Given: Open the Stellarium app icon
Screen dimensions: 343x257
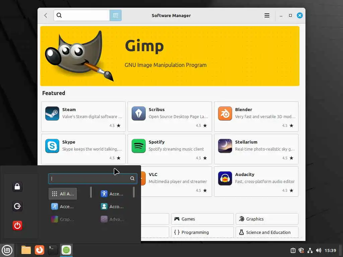Looking at the screenshot, I should coord(225,146).
